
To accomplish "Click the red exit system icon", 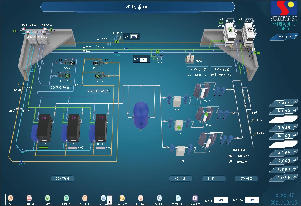I will 141,198.
